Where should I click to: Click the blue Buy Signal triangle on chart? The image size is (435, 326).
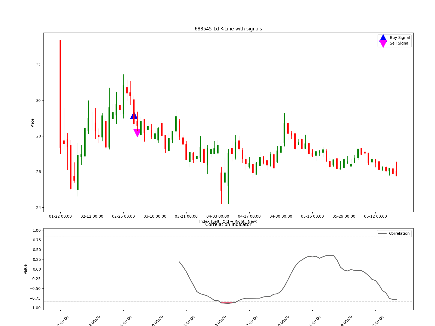[x=134, y=115]
